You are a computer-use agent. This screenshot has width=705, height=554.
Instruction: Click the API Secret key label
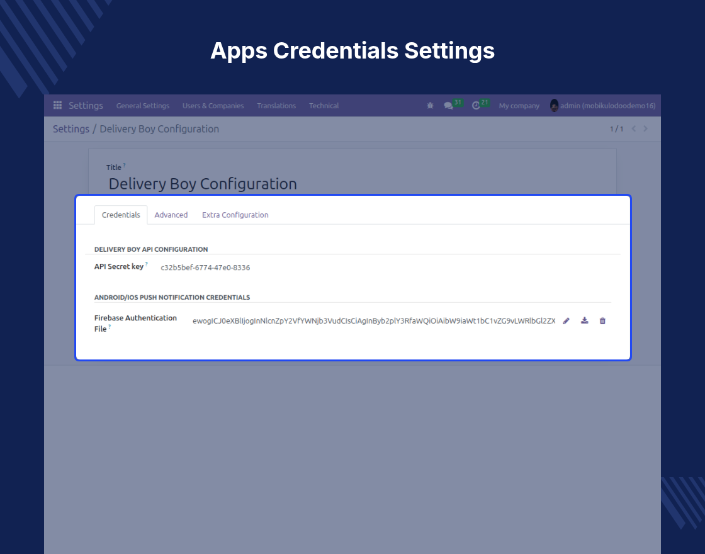point(119,267)
